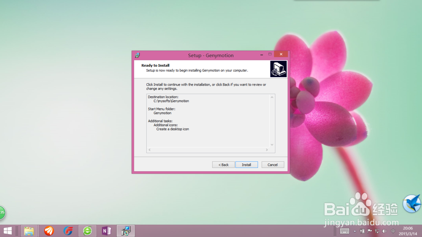Cancel the Genymotion setup

click(272, 164)
